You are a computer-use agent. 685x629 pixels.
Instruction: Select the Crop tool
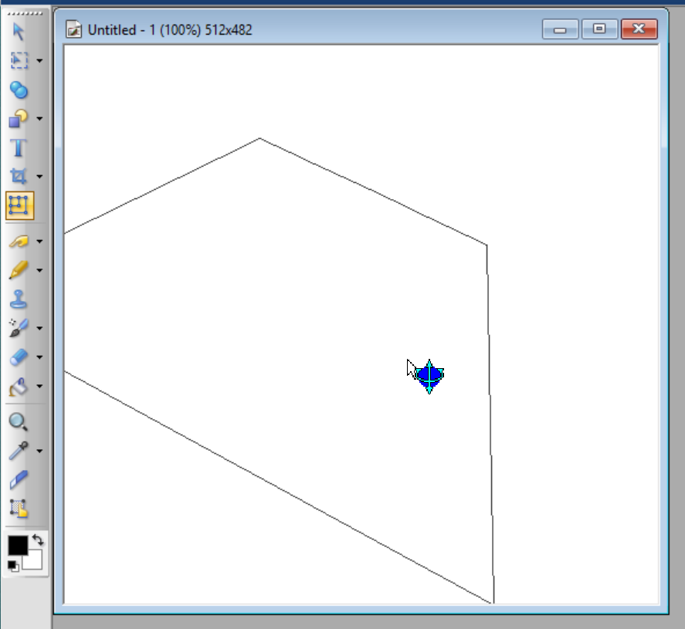pos(19,176)
